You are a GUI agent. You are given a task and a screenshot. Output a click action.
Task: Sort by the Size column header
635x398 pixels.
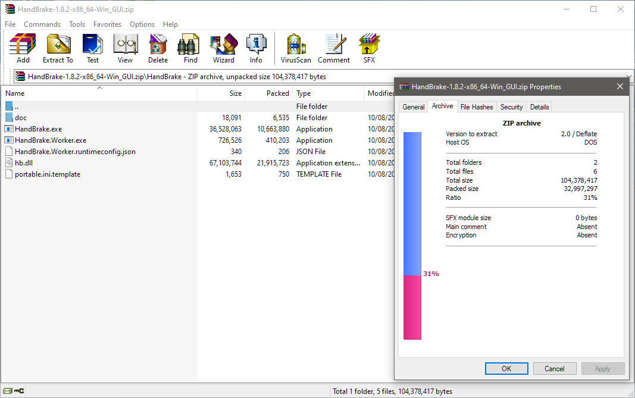tap(221, 93)
